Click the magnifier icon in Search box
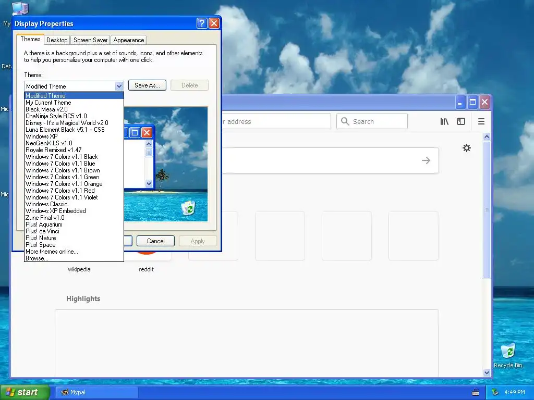Image resolution: width=534 pixels, height=400 pixels. pyautogui.click(x=345, y=121)
